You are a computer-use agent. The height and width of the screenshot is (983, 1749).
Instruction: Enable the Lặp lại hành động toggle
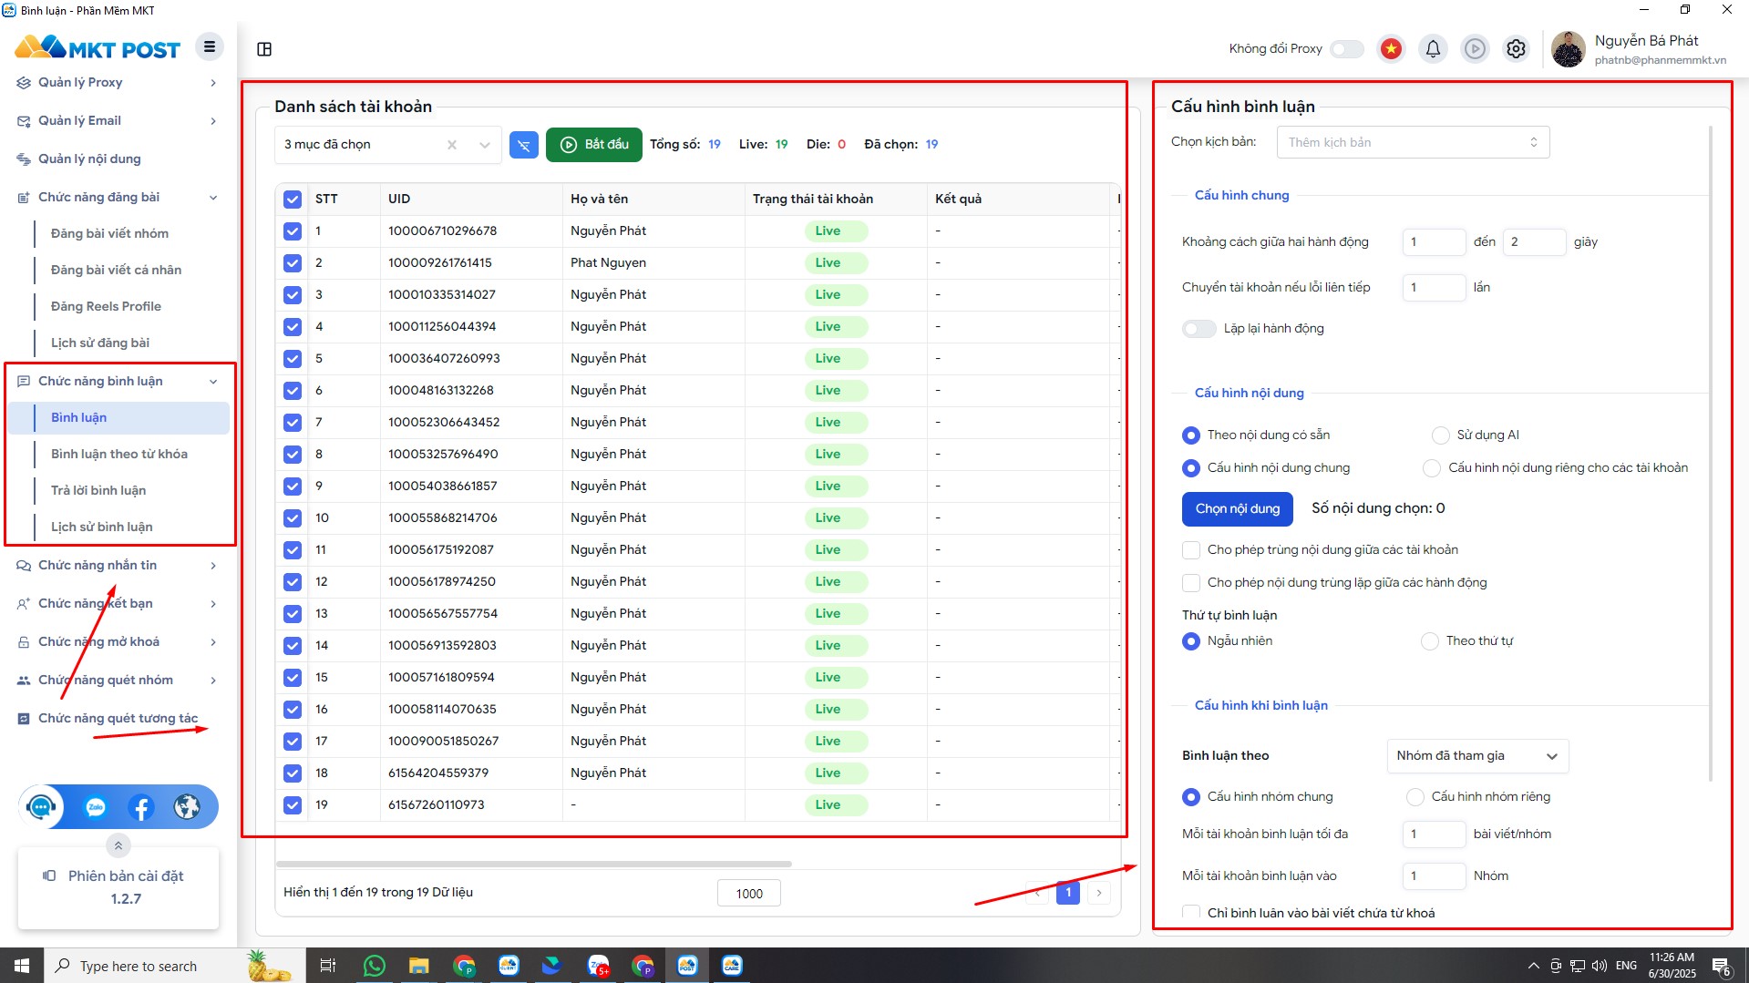coord(1199,329)
